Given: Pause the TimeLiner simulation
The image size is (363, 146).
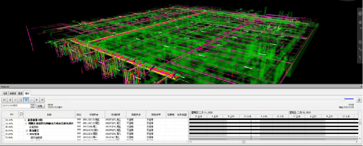Looking at the screenshot, I should click(x=26, y=100).
